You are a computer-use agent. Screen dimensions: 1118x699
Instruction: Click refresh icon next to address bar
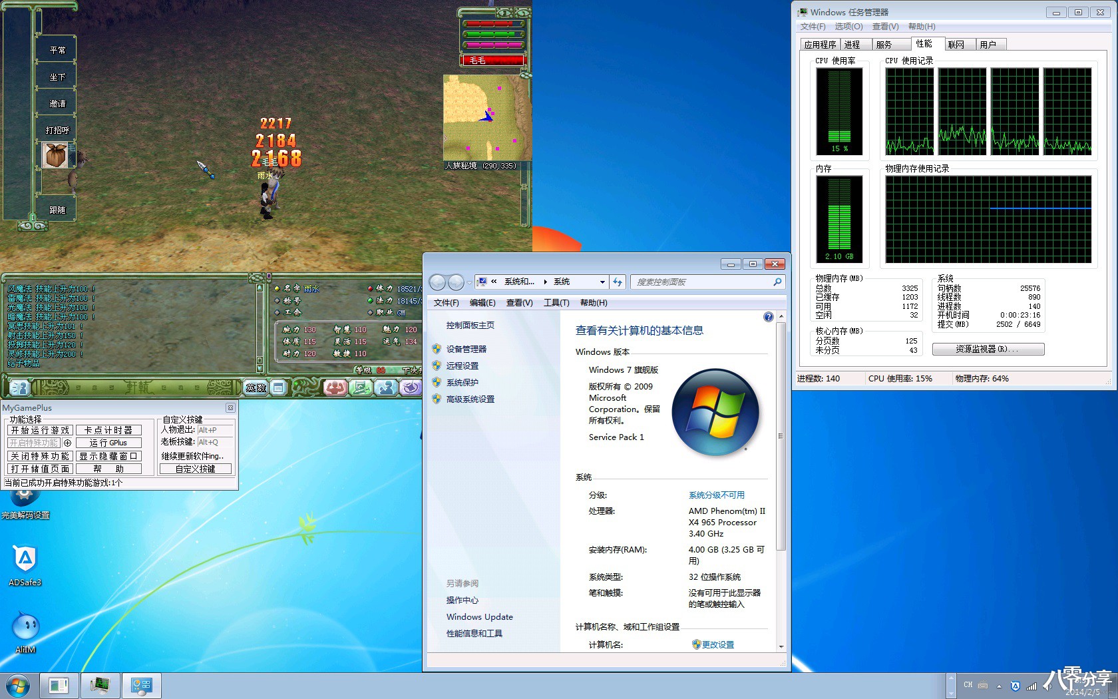click(618, 282)
